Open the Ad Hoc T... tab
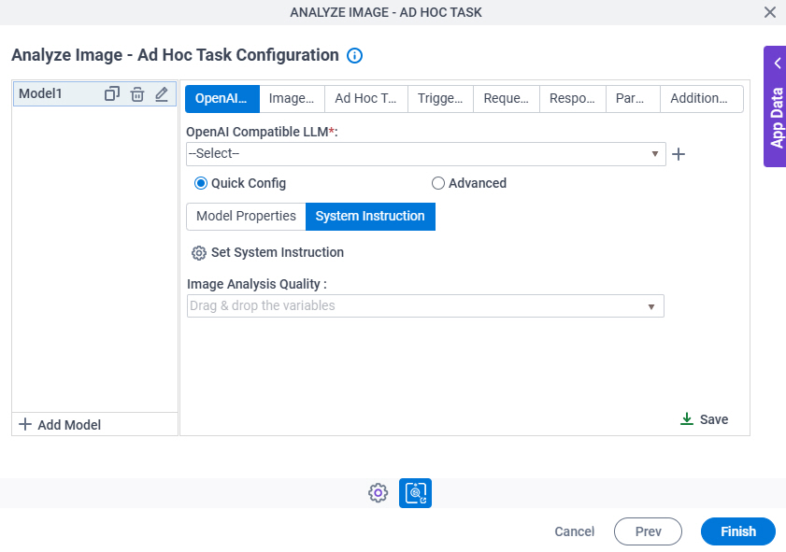786x552 pixels. [366, 99]
